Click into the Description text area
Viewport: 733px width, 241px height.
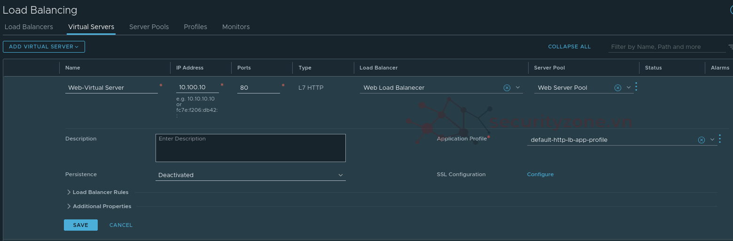[x=250, y=148]
